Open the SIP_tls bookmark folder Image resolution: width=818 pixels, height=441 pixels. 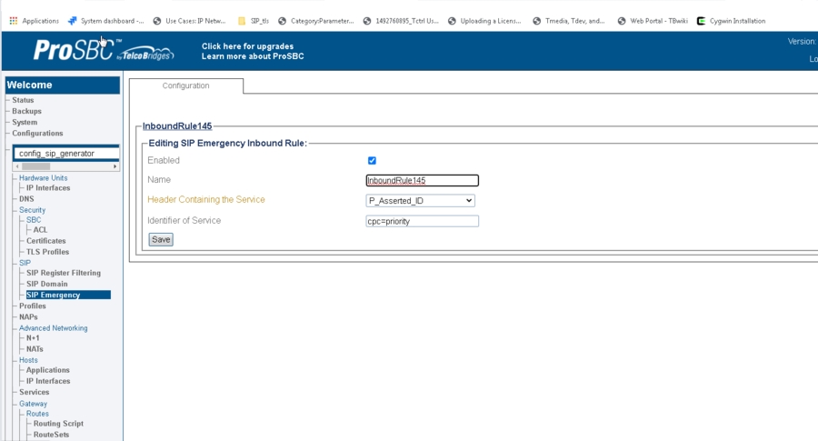[254, 21]
